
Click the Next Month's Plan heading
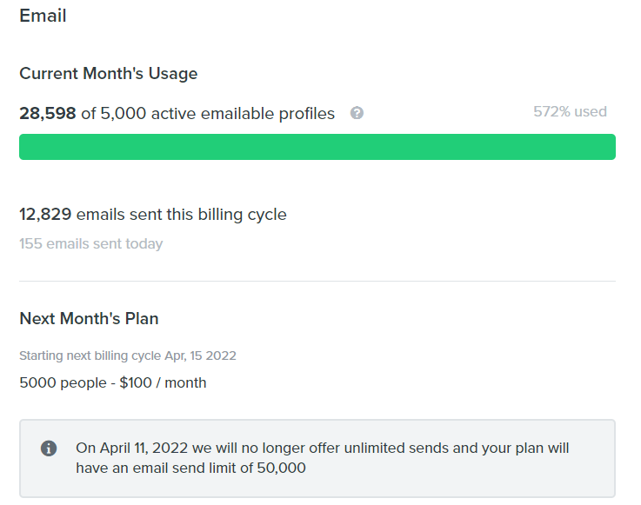(x=89, y=318)
